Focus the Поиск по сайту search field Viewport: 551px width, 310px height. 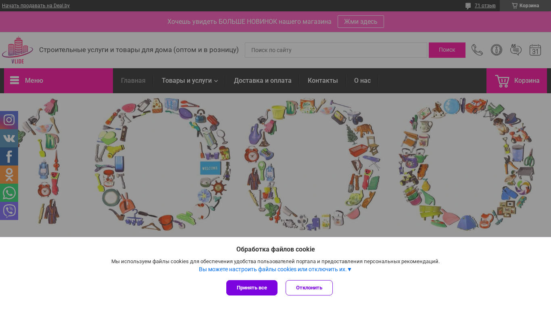(x=336, y=50)
